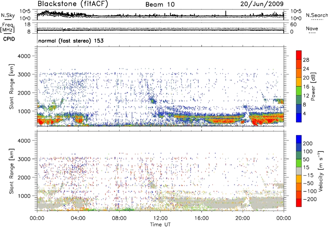Image resolution: width=328 pixels, height=227 pixels.
Task: Click the Slant Range label of the velocity panel
Action: (11, 171)
